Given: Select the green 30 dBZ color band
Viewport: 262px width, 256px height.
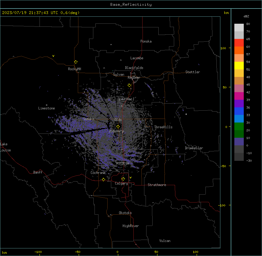Looking at the screenshot, I should pyautogui.click(x=239, y=126).
